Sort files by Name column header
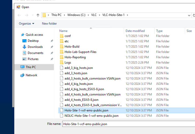The width and height of the screenshot is (195, 134). (64, 31)
